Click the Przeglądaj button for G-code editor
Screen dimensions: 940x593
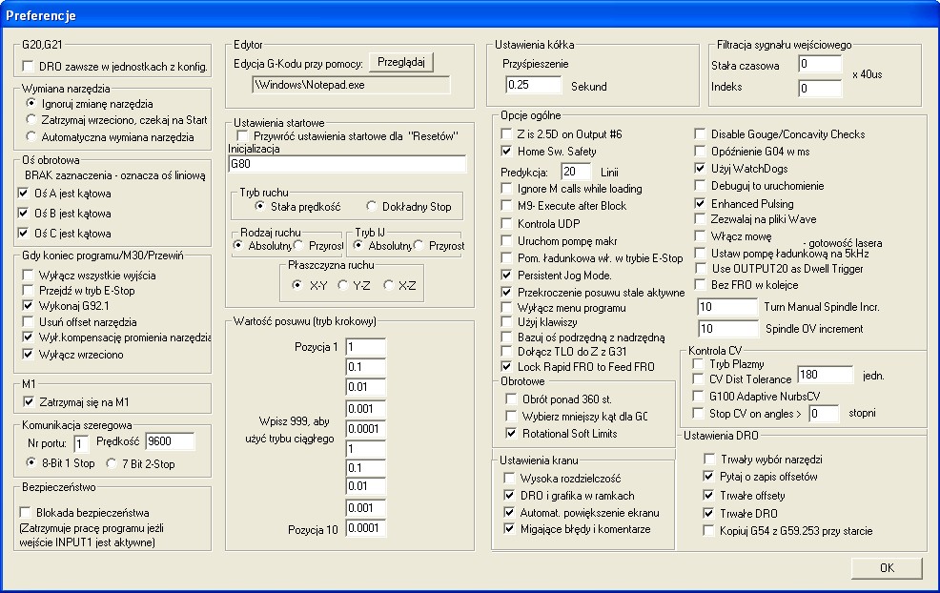[401, 62]
